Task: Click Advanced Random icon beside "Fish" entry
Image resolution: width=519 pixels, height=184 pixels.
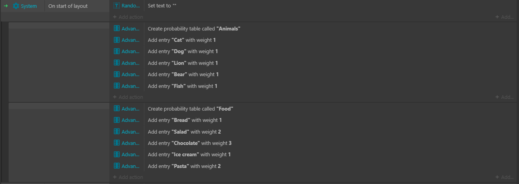Action: [116, 86]
